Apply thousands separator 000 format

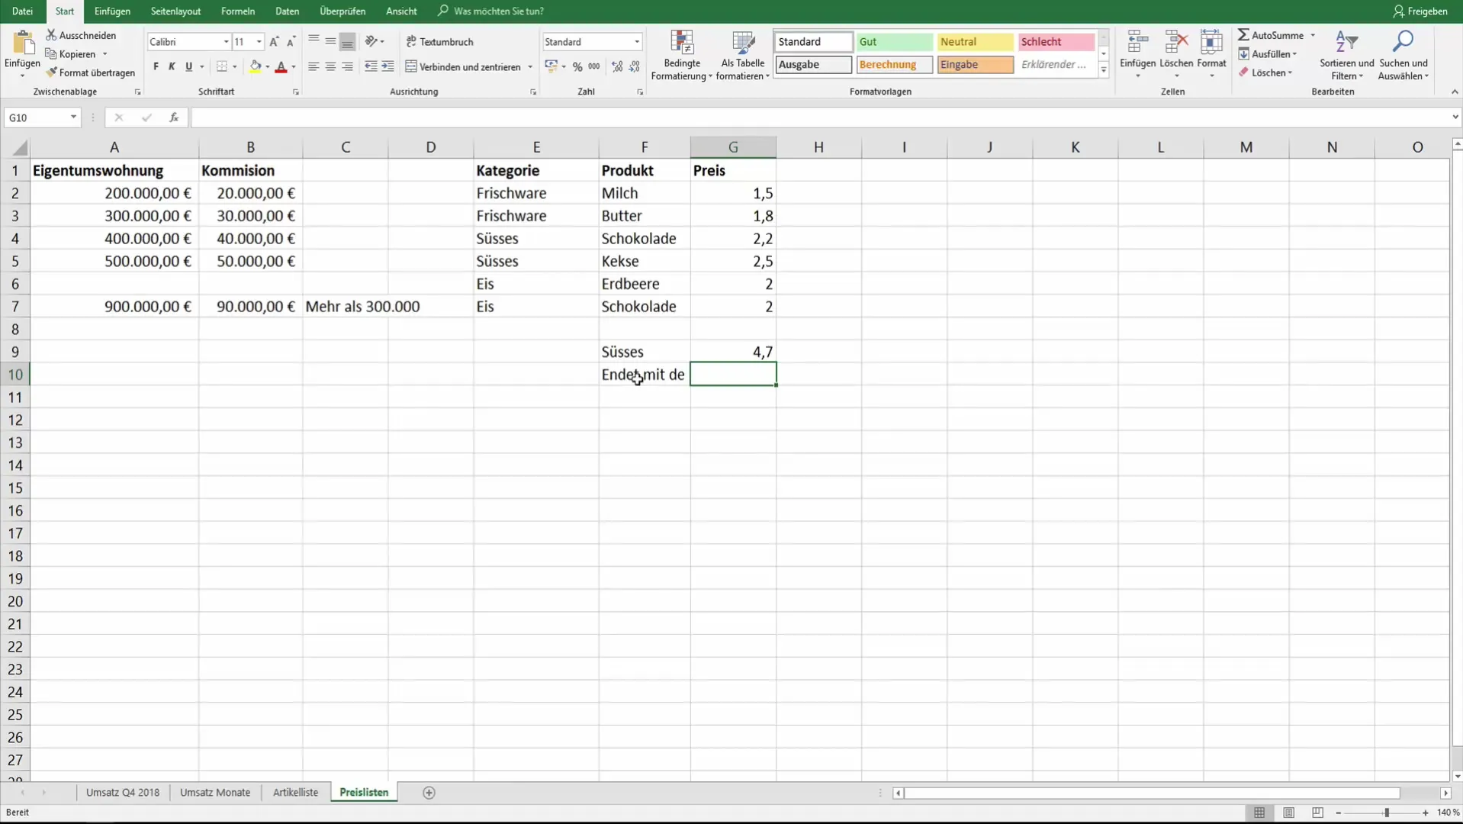click(x=594, y=67)
